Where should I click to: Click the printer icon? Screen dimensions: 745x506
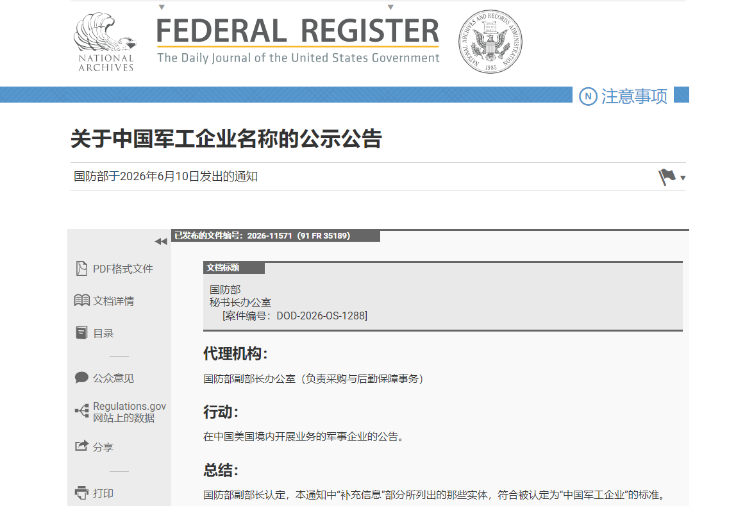click(x=81, y=493)
